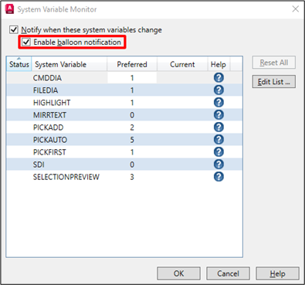Confirm with the OK button
The height and width of the screenshot is (285, 305).
pyautogui.click(x=178, y=273)
